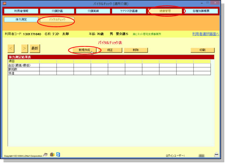Image resolution: width=225 pixels, height=163 pixels.
Task: Select the 項目 header cell
Action: [x=24, y=61]
